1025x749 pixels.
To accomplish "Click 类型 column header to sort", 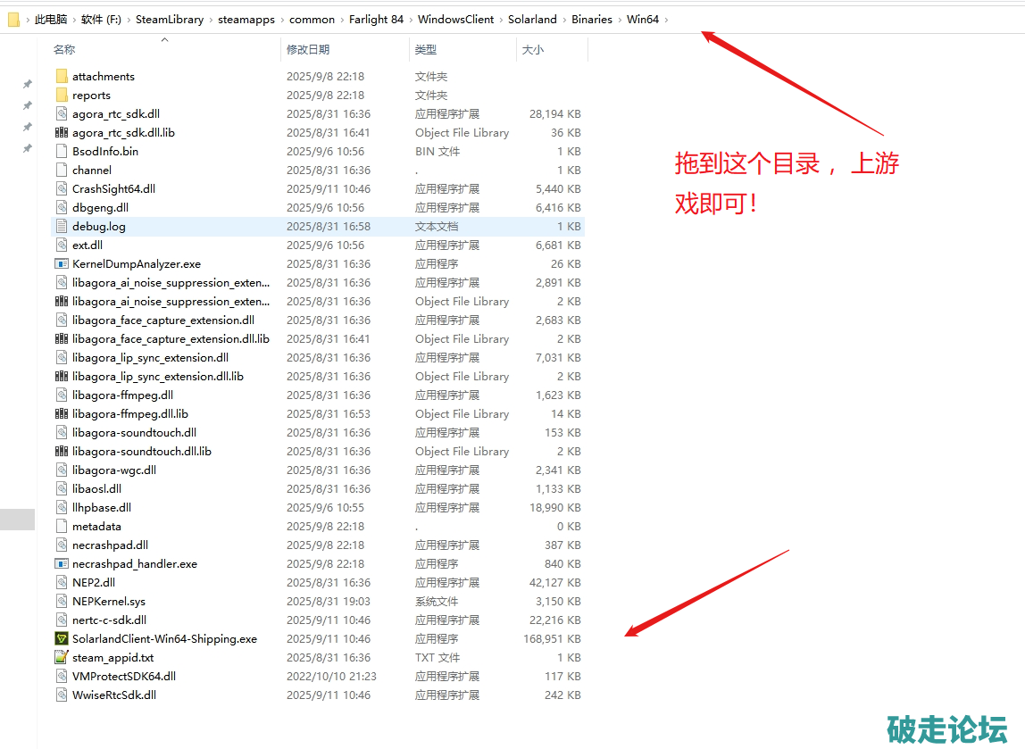I will point(426,50).
